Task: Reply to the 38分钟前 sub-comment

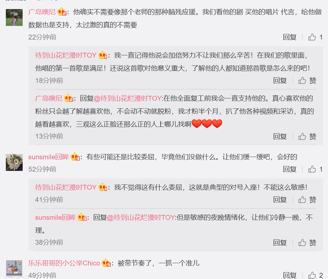Action: coord(280,243)
